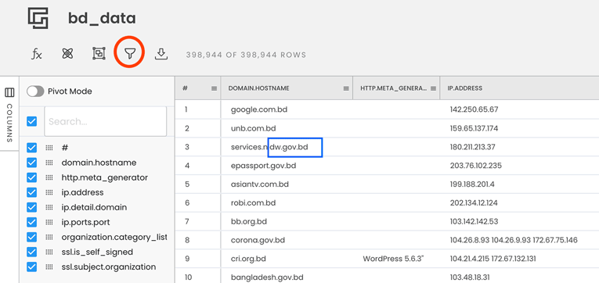Click IP address 103.142.142.53
This screenshot has height=283, width=599.
473,221
